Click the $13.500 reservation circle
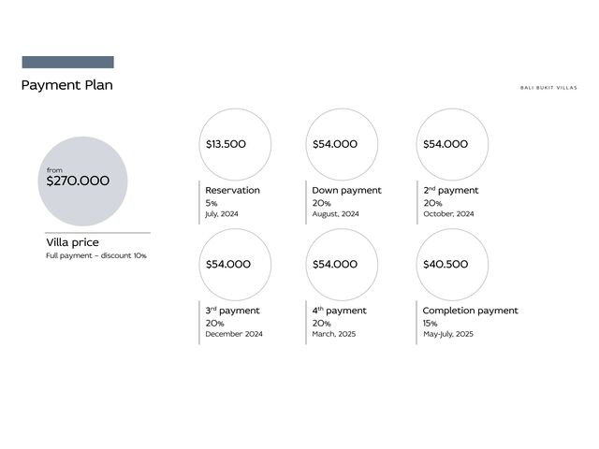 coord(235,144)
